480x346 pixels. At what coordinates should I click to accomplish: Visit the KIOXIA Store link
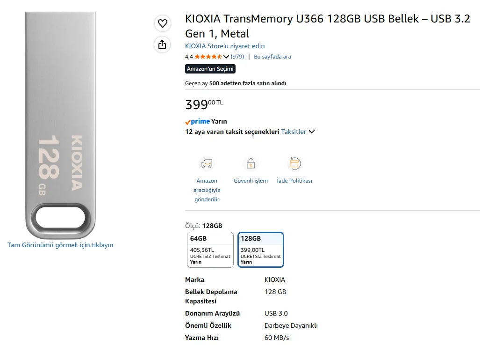coord(225,46)
